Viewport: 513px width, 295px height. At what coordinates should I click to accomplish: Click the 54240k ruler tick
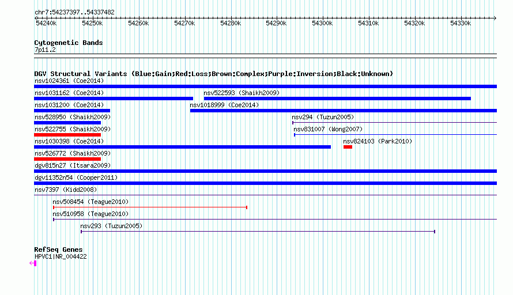point(46,23)
